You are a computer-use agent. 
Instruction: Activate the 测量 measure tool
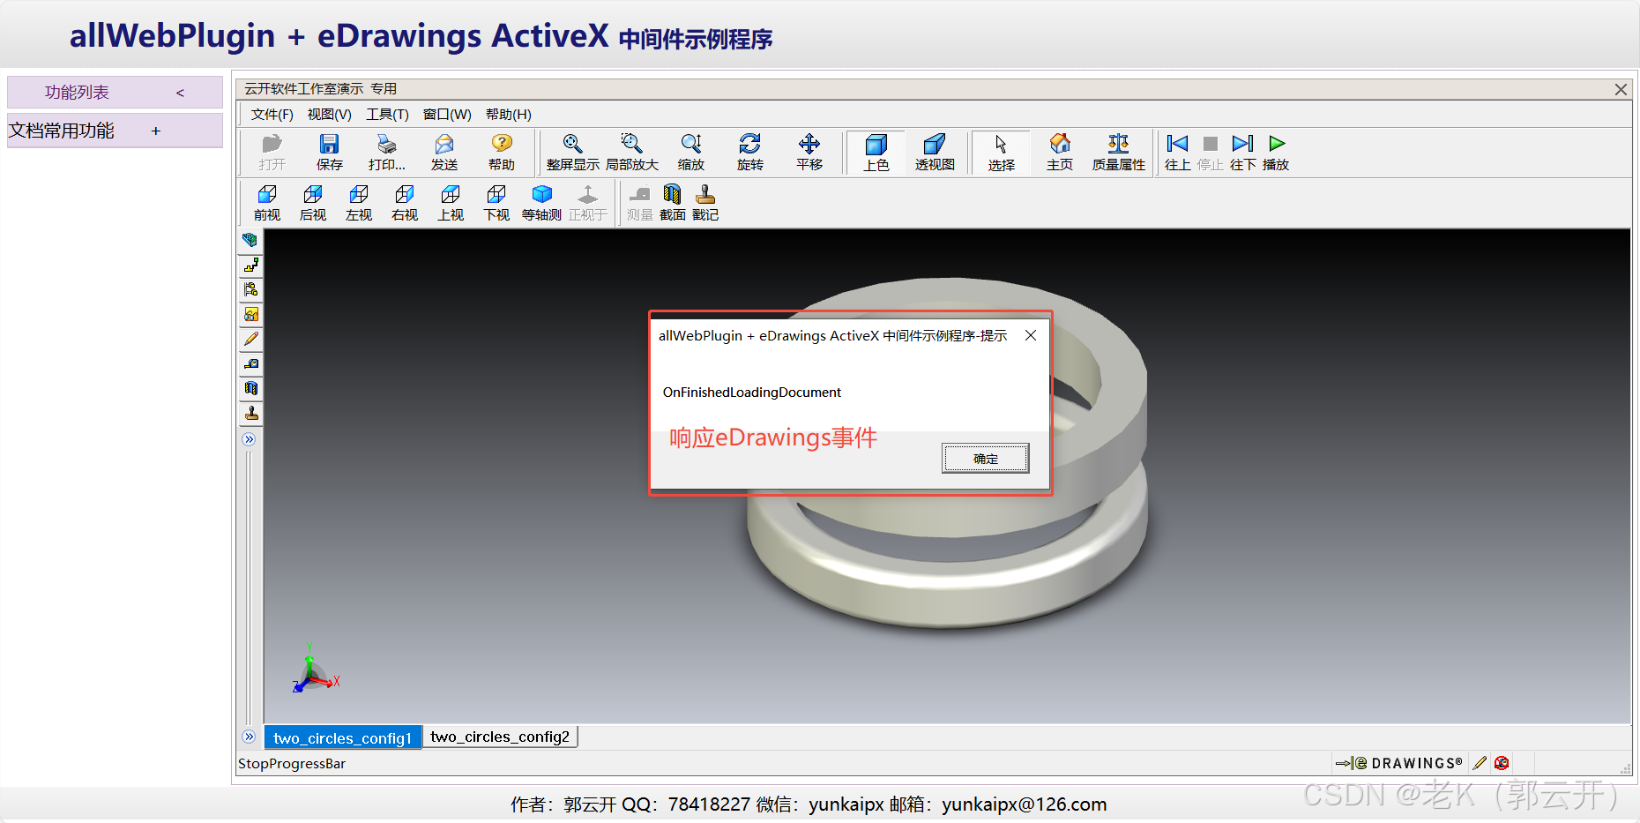click(639, 203)
